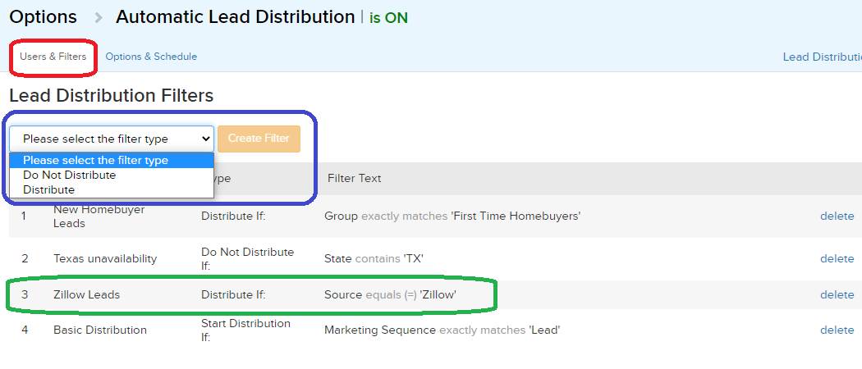Switch to Options & Schedule tab
Screen dimensions: 862x369
(x=151, y=57)
